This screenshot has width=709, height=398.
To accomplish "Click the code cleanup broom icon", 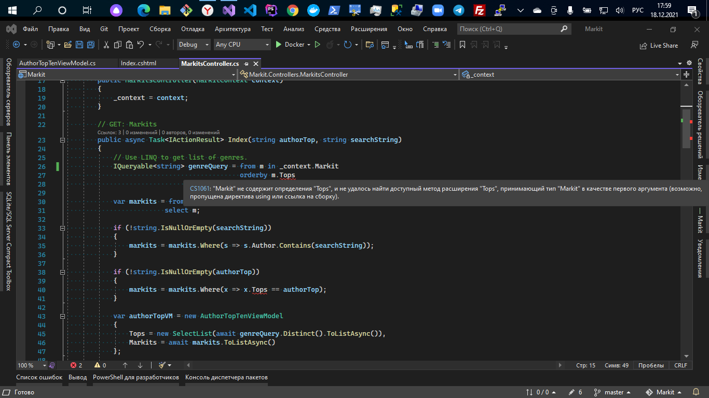I will click(162, 365).
